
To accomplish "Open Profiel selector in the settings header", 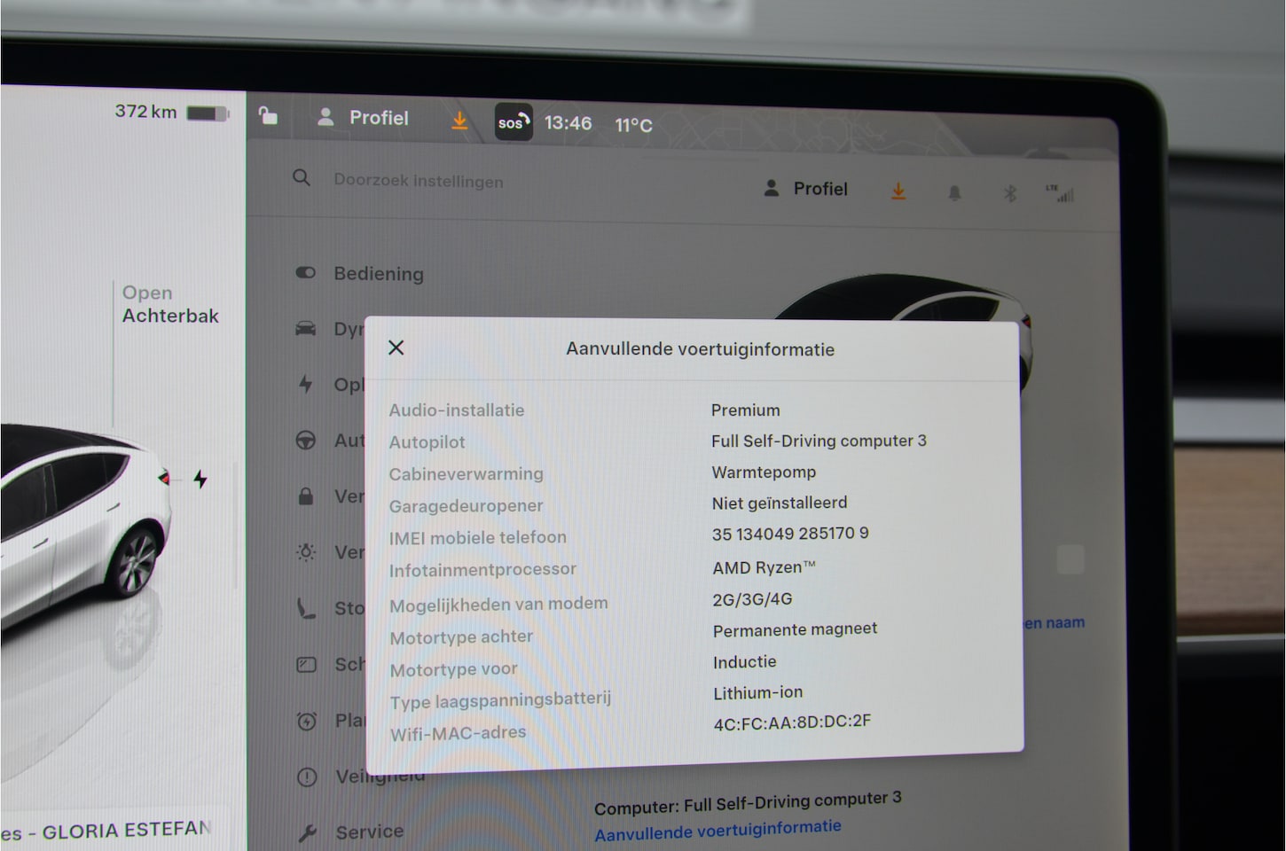I will pos(806,189).
